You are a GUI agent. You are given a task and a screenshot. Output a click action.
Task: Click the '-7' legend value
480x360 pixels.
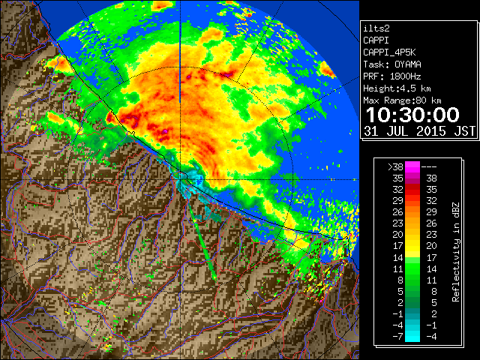click(x=397, y=337)
